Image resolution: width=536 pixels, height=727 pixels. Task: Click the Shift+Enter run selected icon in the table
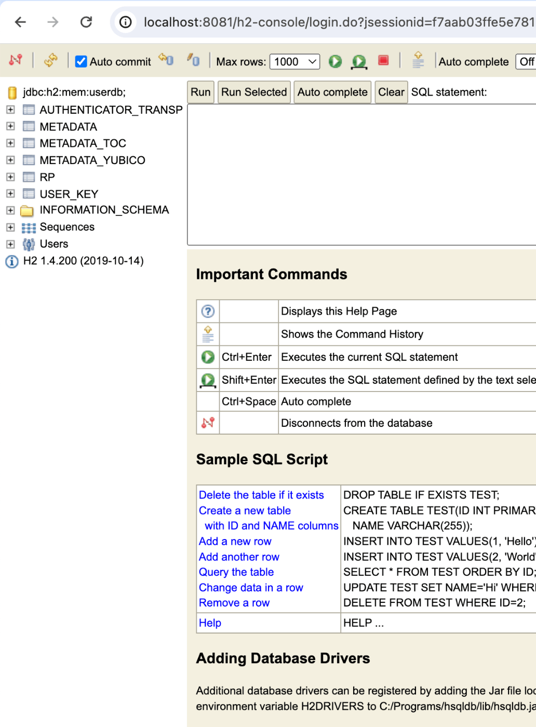click(208, 380)
